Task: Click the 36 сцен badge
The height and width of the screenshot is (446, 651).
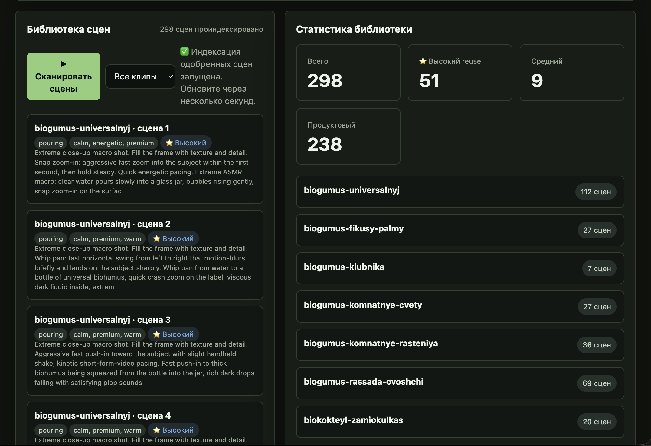Action: click(x=597, y=345)
